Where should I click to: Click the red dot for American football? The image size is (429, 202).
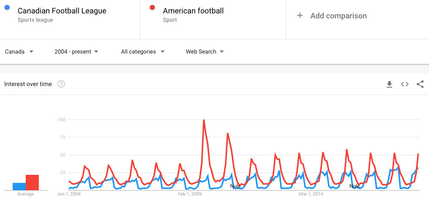coord(152,8)
